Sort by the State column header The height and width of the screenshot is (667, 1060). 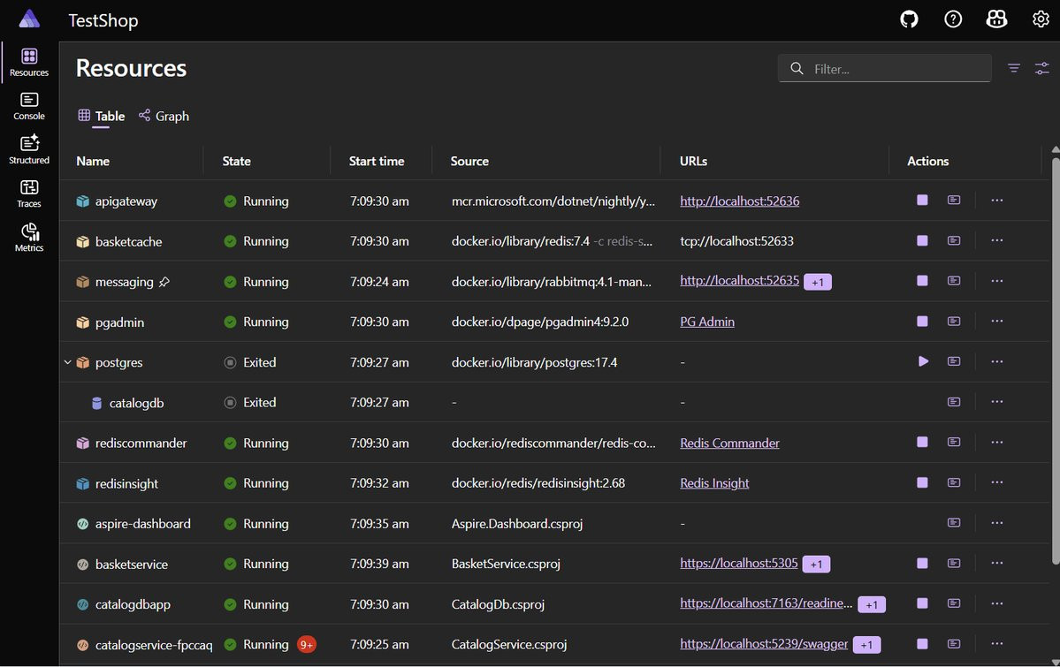click(237, 161)
